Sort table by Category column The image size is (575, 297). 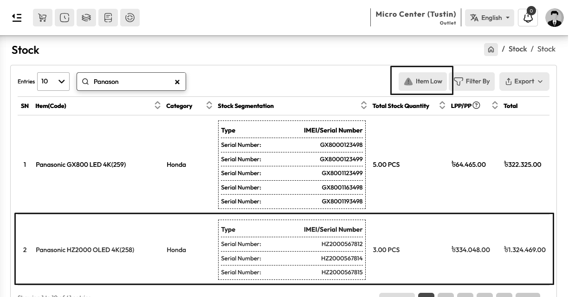tap(209, 106)
